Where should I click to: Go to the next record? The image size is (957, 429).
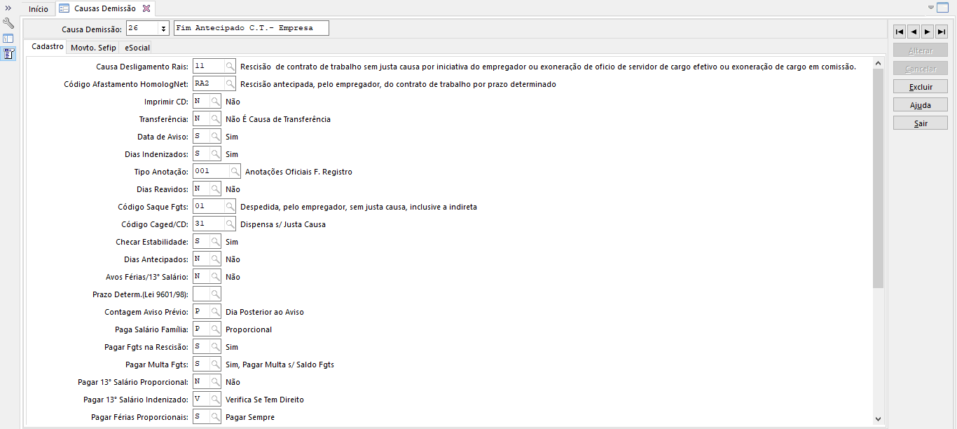click(927, 32)
